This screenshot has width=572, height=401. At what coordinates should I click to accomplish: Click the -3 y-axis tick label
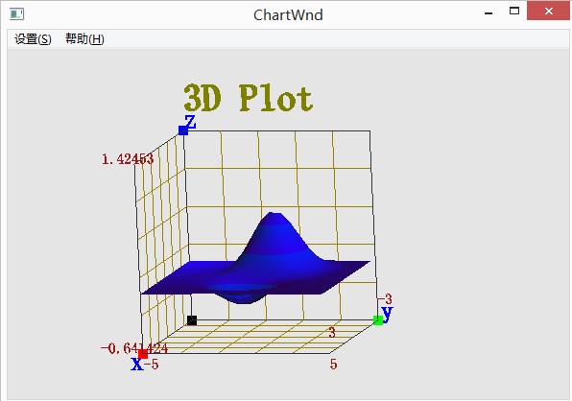pyautogui.click(x=385, y=299)
